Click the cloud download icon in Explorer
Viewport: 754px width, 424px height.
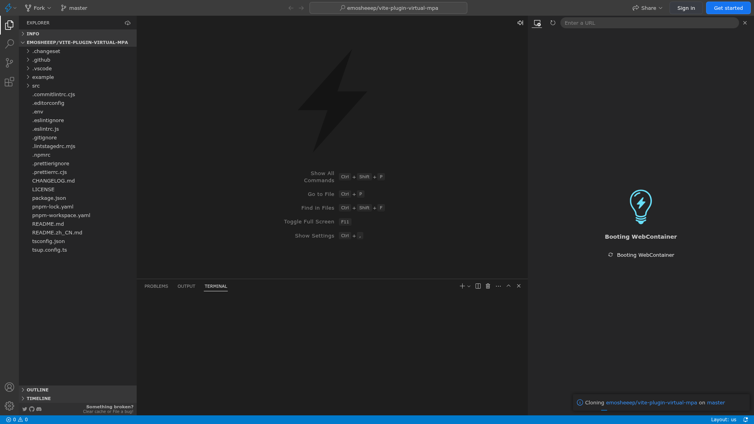(x=128, y=23)
